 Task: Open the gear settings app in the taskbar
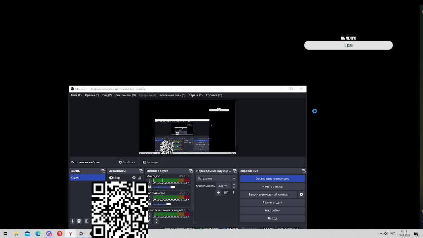tap(81, 234)
